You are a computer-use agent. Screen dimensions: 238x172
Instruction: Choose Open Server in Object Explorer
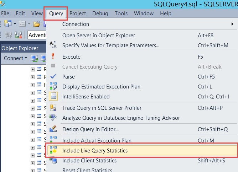pos(142,36)
